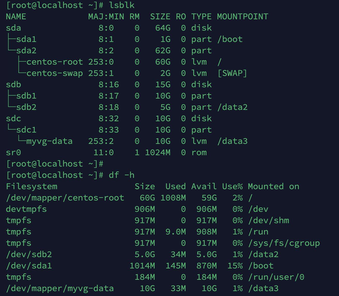Screen dimensions: 339x296
Task: Click /dev/mapper/centos-root filesystem line
Action: [65, 198]
